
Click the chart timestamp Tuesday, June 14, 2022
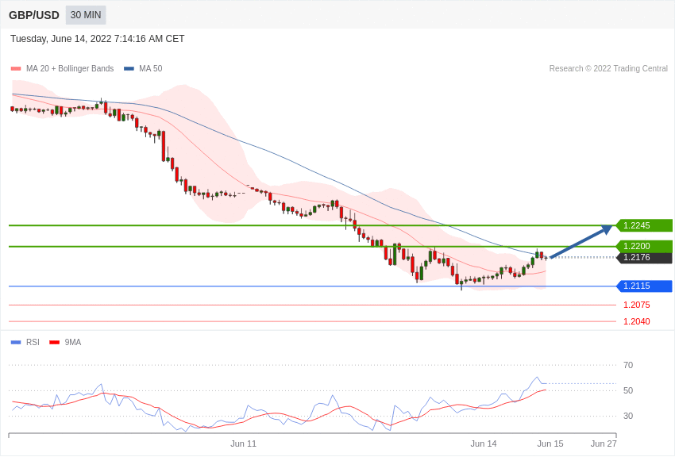click(98, 39)
